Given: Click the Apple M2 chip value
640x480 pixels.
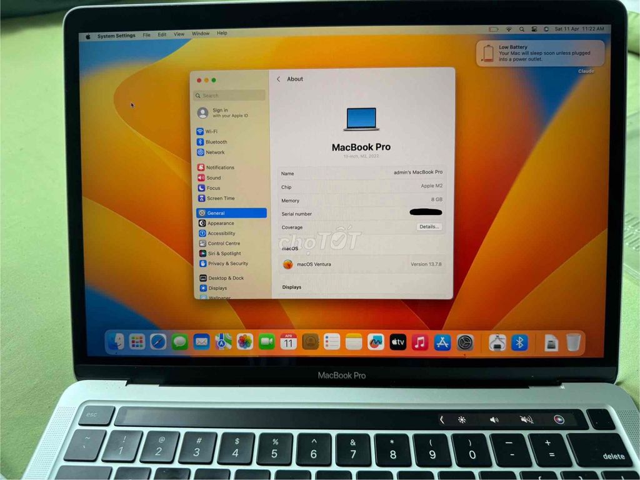Looking at the screenshot, I should coord(431,186).
